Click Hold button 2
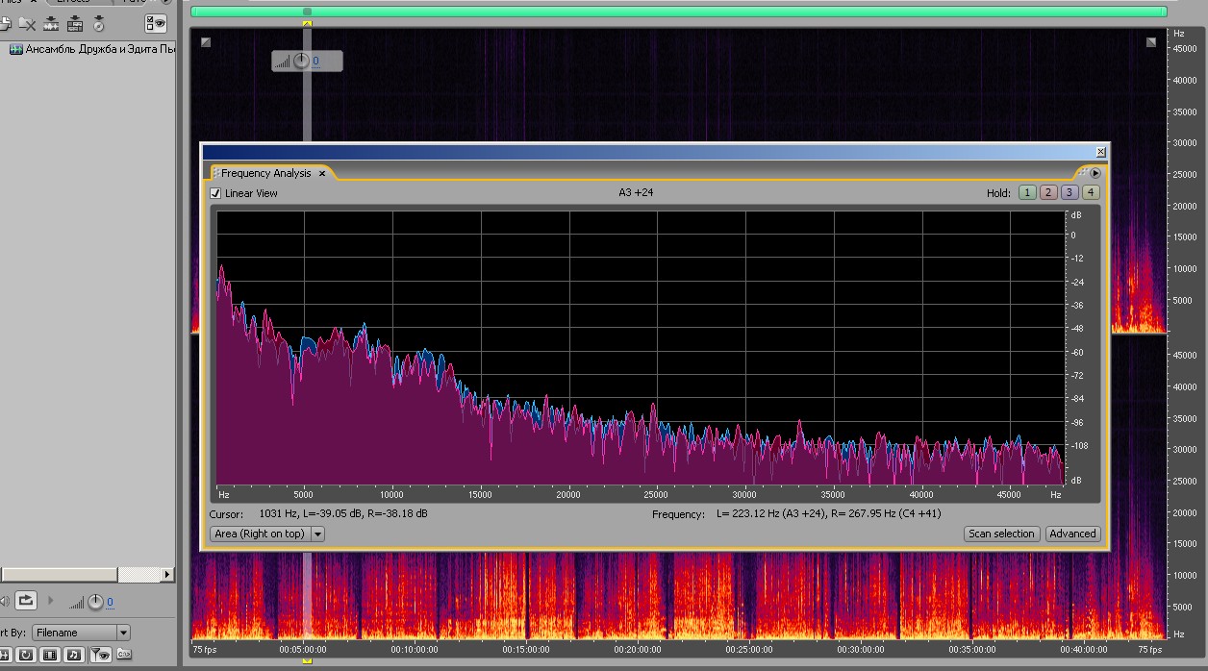1208x671 pixels. click(x=1048, y=192)
